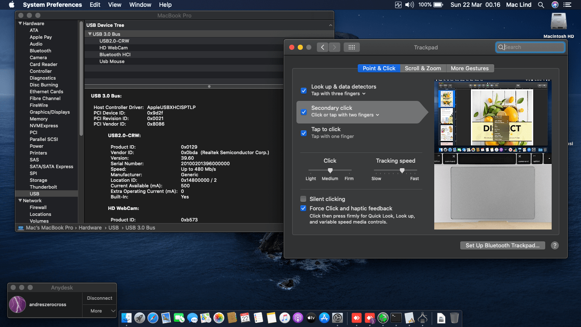Viewport: 581px width, 327px height.
Task: Select USB2.0-CRW in USB tree
Action: 114,41
